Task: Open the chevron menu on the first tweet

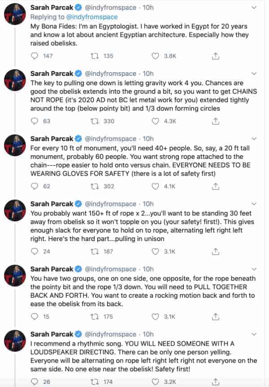Action: tap(254, 8)
